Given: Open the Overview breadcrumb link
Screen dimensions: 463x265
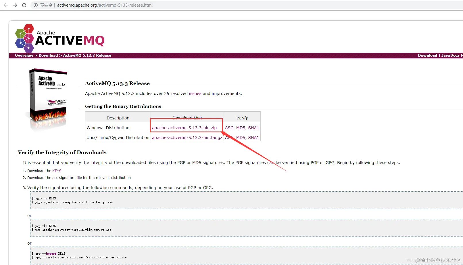Looking at the screenshot, I should pos(24,56).
